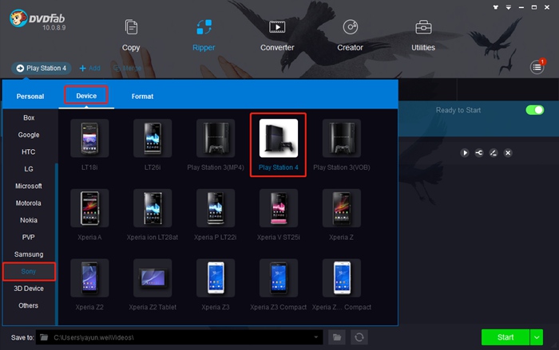Remove the task with the X icon

508,153
